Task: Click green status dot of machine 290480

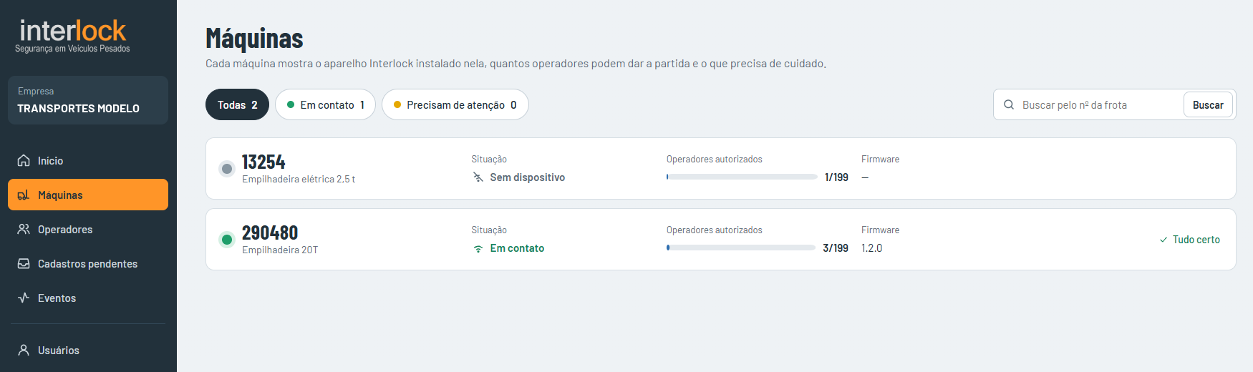Action: tap(227, 240)
